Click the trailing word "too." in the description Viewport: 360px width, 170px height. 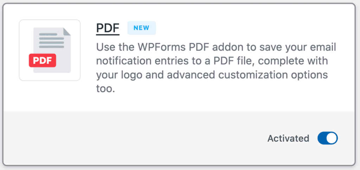105,89
